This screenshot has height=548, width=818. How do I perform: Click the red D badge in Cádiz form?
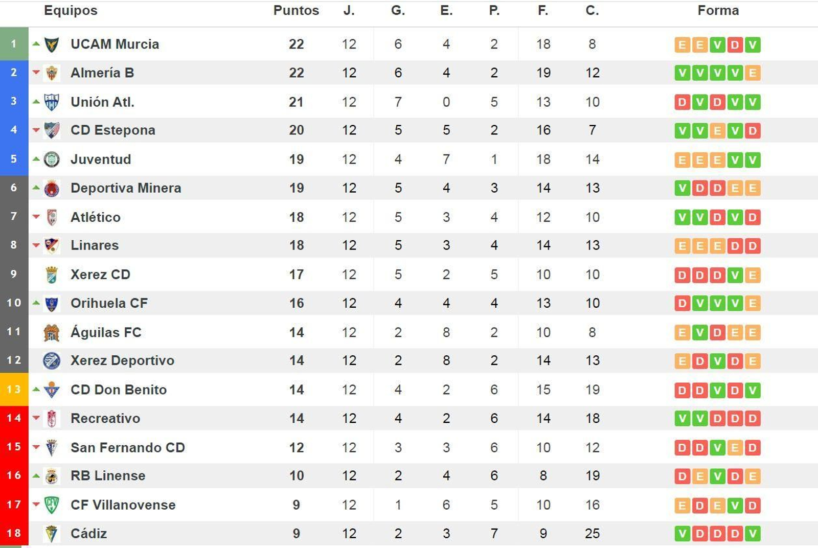699,533
